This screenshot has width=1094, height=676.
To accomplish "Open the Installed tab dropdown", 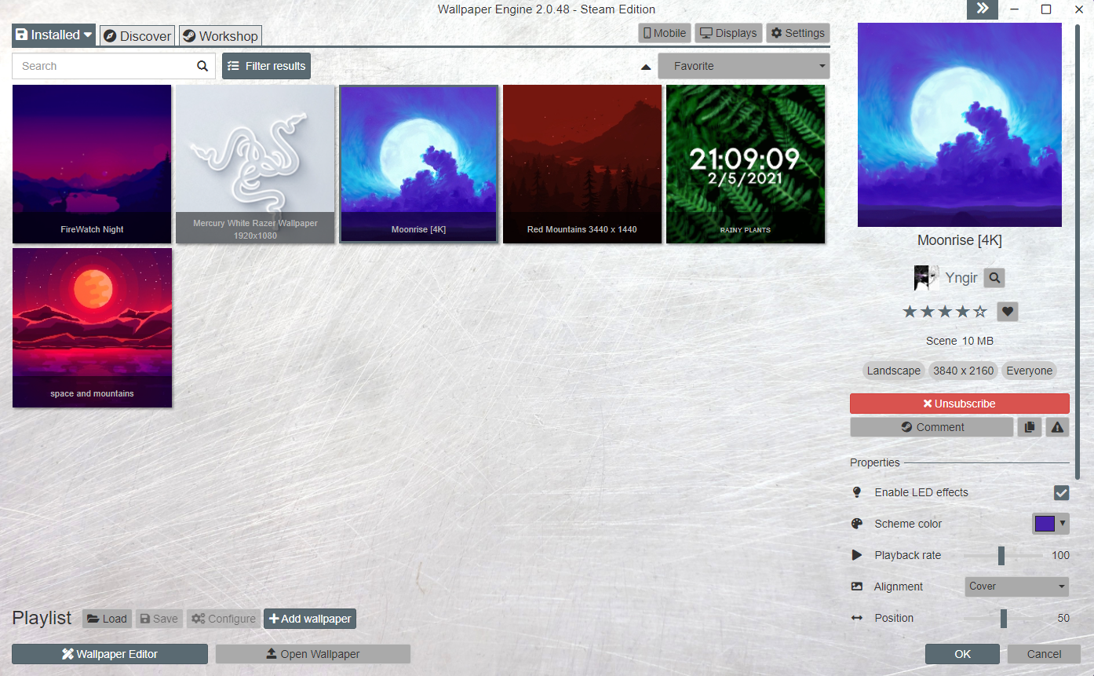I will (x=53, y=35).
